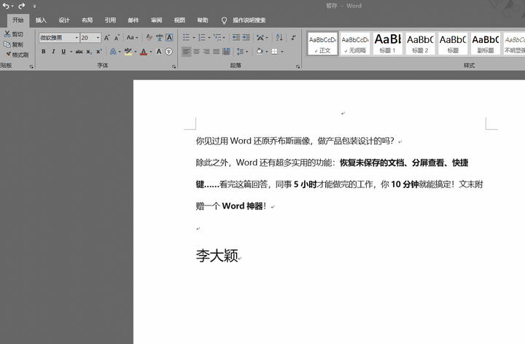Switch to the 插入 (Insert) tab
This screenshot has width=525, height=344.
click(x=41, y=20)
